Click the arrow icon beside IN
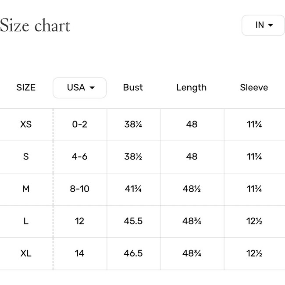Image resolution: width=285 pixels, height=285 pixels. [x=271, y=25]
